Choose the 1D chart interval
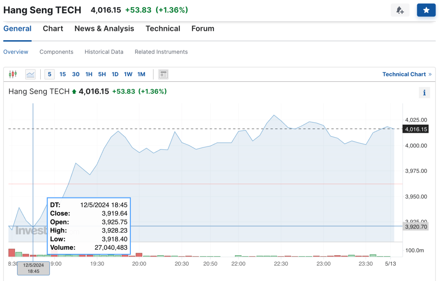The image size is (439, 281). (x=115, y=74)
